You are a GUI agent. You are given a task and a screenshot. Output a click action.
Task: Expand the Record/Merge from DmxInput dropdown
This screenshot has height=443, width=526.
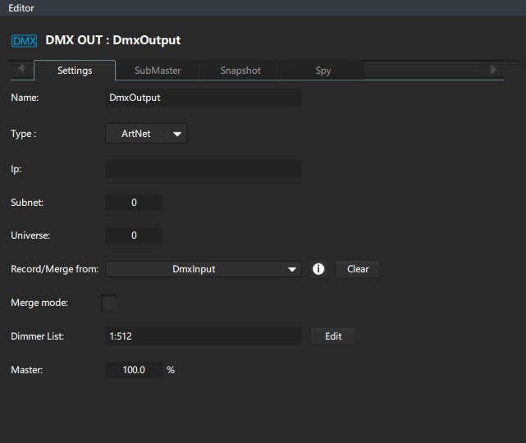coord(204,269)
